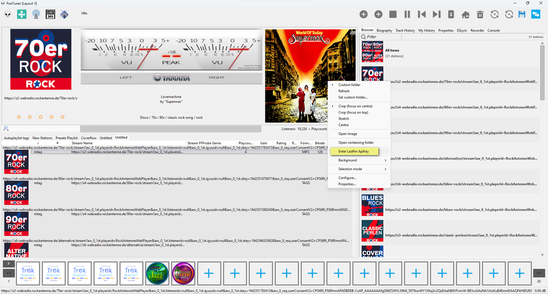Screen dimensions: 548x294
Task: Open the Recorder tab
Action: click(477, 30)
